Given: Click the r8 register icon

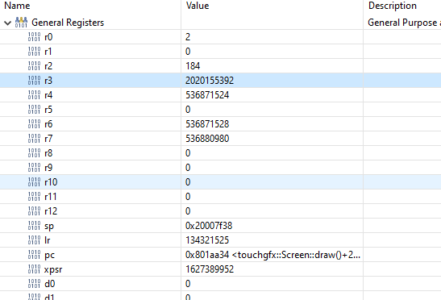Looking at the screenshot, I should (34, 153).
